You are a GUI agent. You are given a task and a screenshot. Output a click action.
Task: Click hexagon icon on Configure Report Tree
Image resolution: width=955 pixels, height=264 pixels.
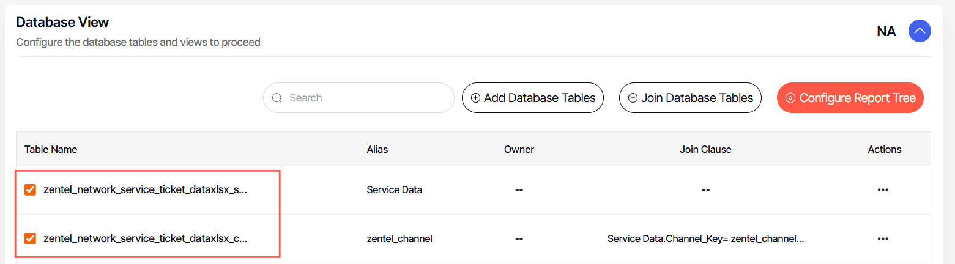click(790, 98)
